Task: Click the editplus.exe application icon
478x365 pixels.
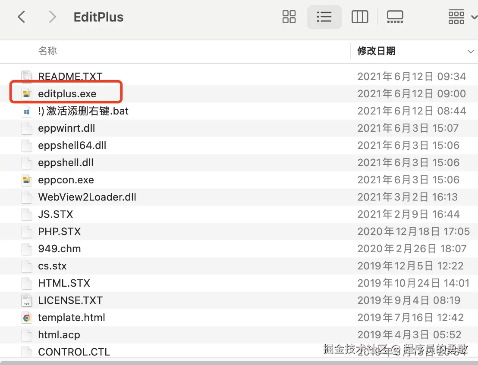Action: [x=27, y=94]
